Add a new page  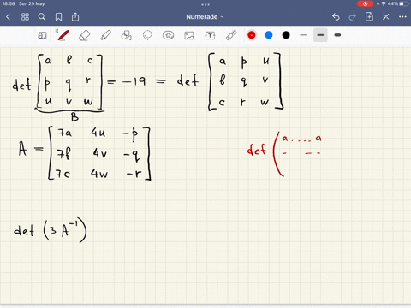pos(369,16)
